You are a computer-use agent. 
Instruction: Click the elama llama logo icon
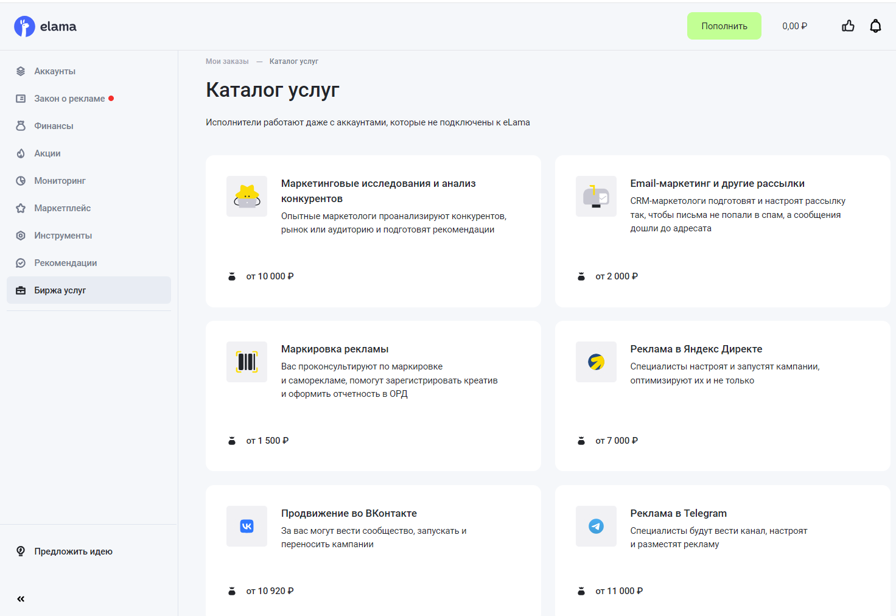click(x=24, y=26)
